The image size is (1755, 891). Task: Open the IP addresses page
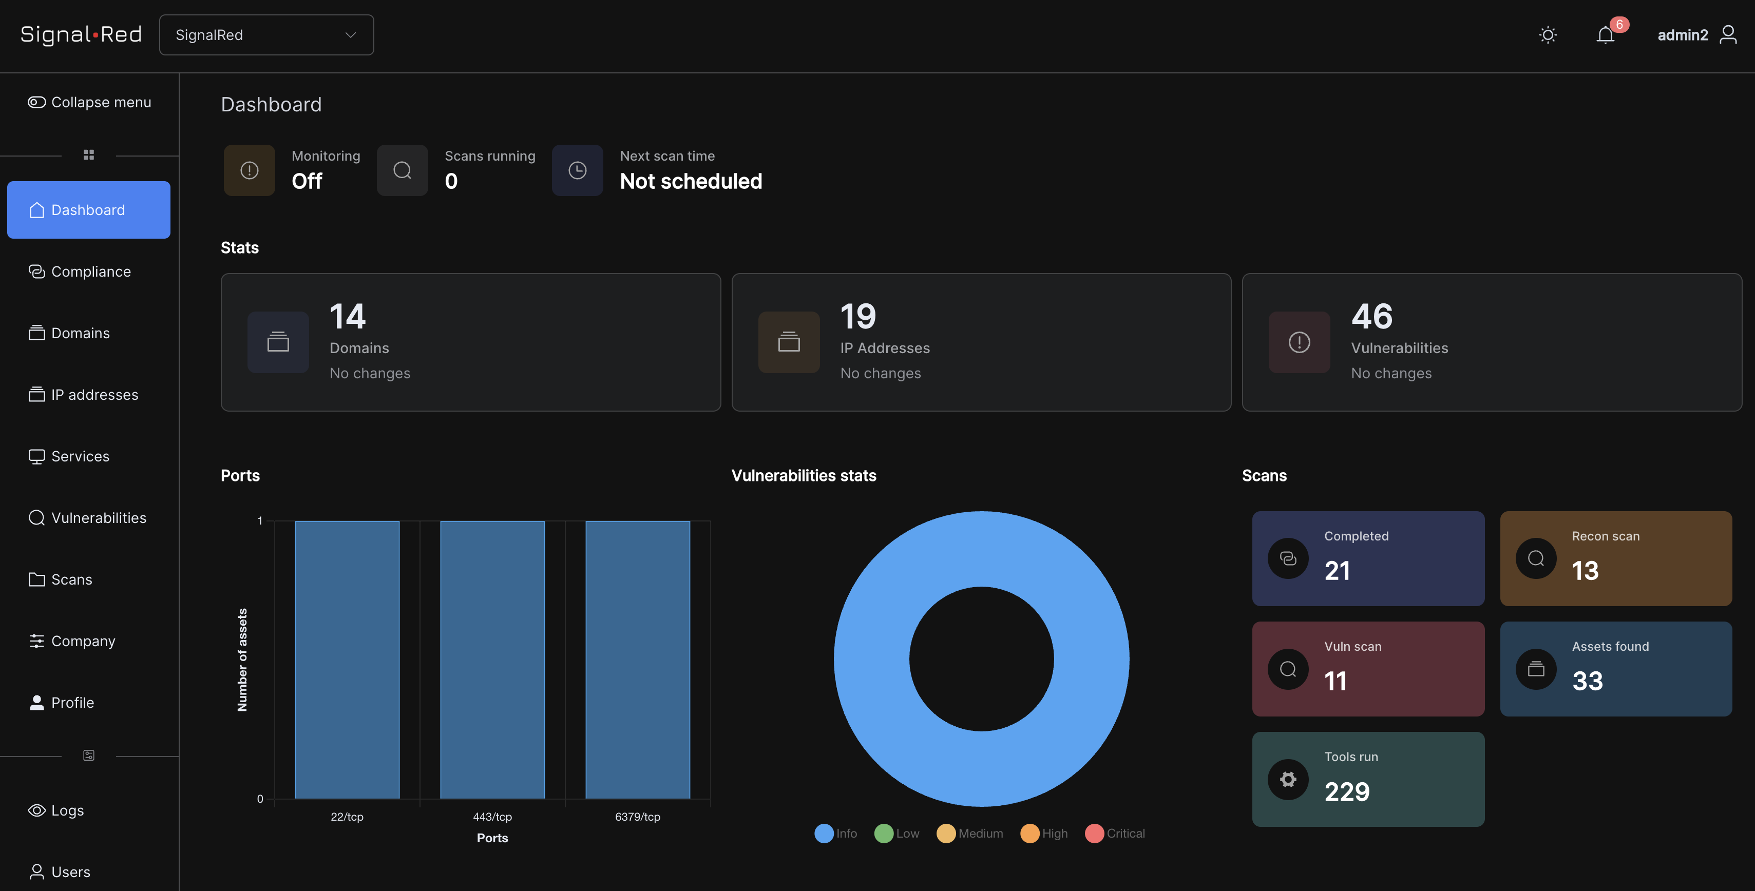pyautogui.click(x=94, y=394)
